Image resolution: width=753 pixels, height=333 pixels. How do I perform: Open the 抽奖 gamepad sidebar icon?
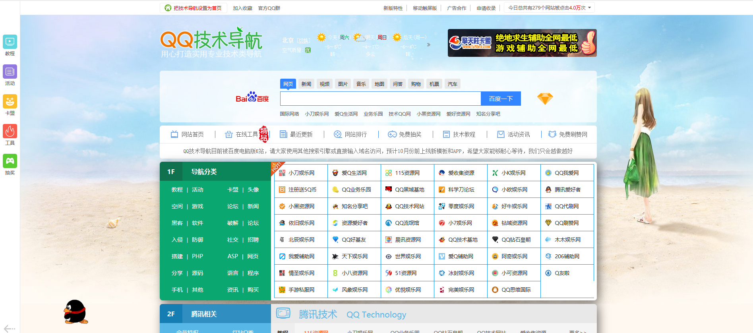(10, 161)
